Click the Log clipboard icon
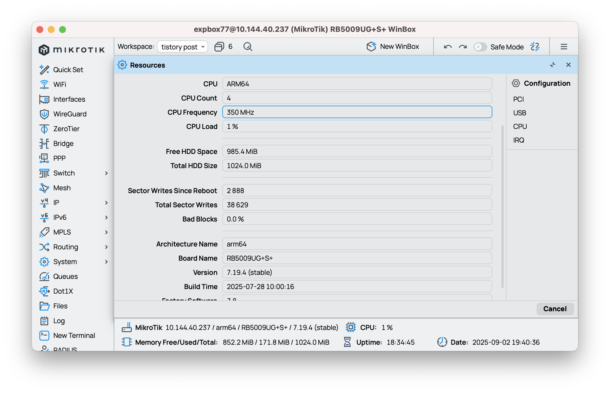The height and width of the screenshot is (393, 610). click(x=44, y=321)
